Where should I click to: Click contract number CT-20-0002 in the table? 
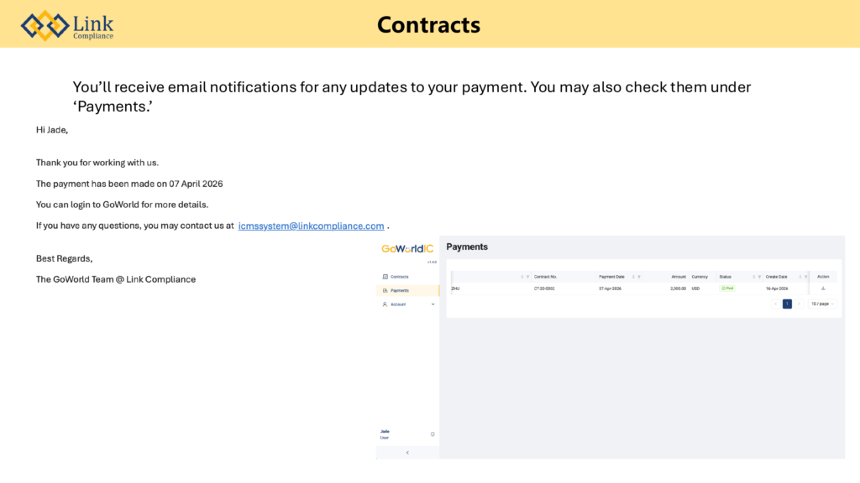point(544,288)
